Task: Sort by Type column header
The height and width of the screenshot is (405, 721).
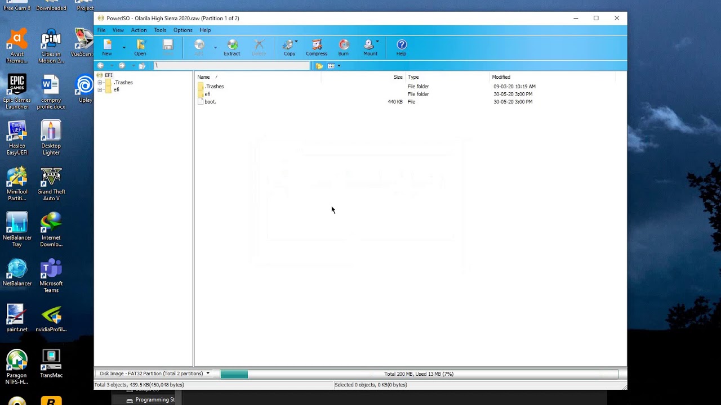Action: tap(447, 77)
